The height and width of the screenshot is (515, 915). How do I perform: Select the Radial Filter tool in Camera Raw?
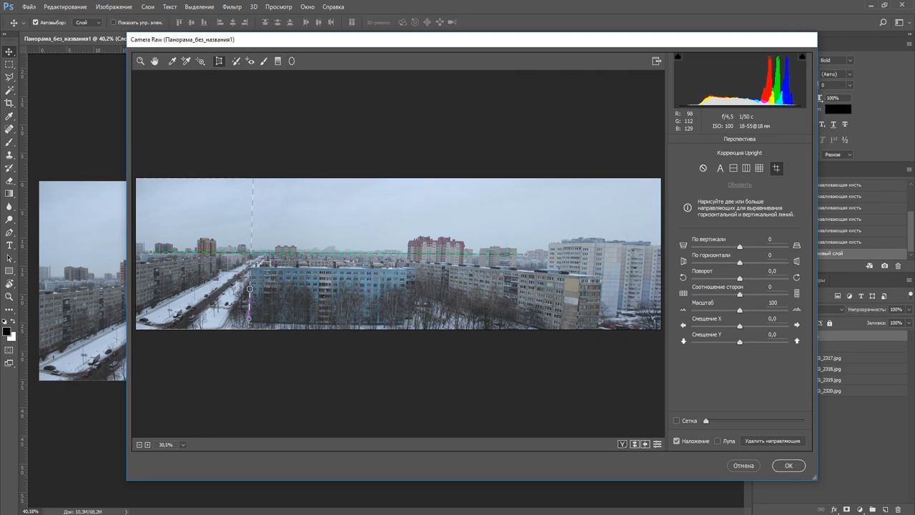point(292,62)
